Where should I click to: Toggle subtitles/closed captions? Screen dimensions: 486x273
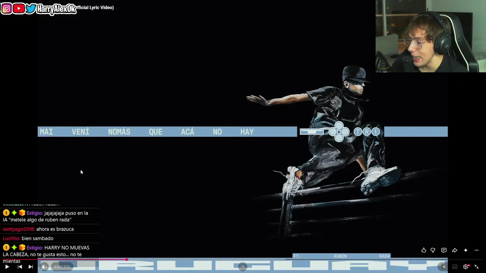(454, 267)
